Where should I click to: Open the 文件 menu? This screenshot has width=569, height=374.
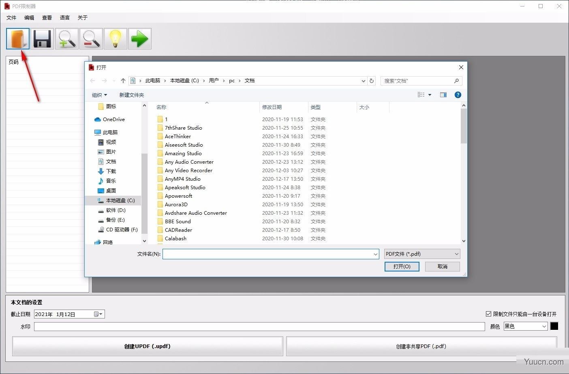(x=11, y=18)
